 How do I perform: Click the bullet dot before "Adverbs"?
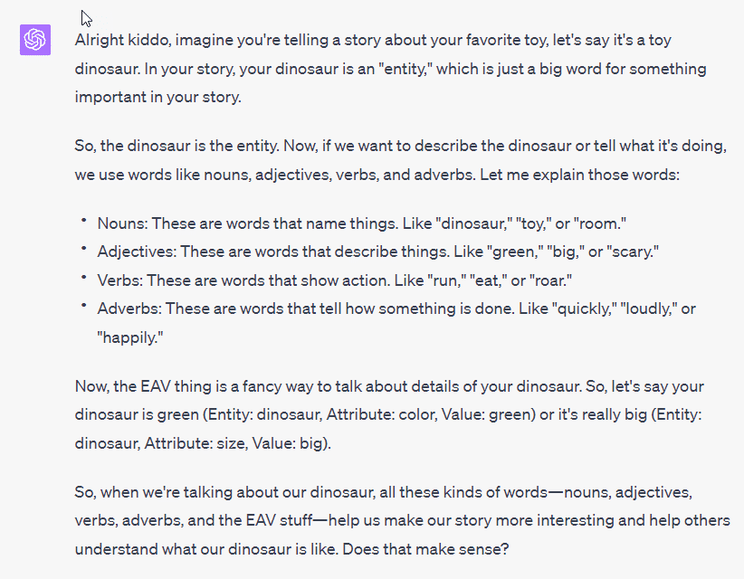point(81,307)
